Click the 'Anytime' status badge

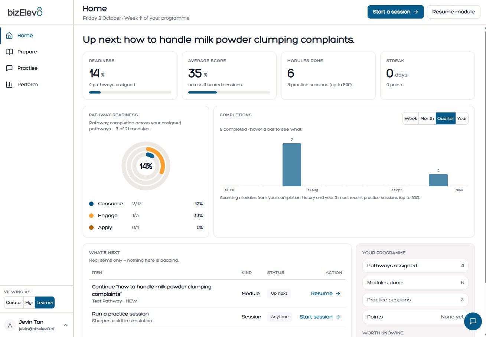(x=280, y=317)
